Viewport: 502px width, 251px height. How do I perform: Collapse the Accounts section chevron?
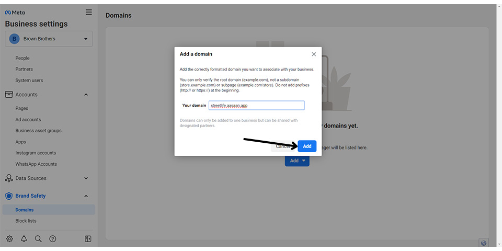tap(86, 95)
